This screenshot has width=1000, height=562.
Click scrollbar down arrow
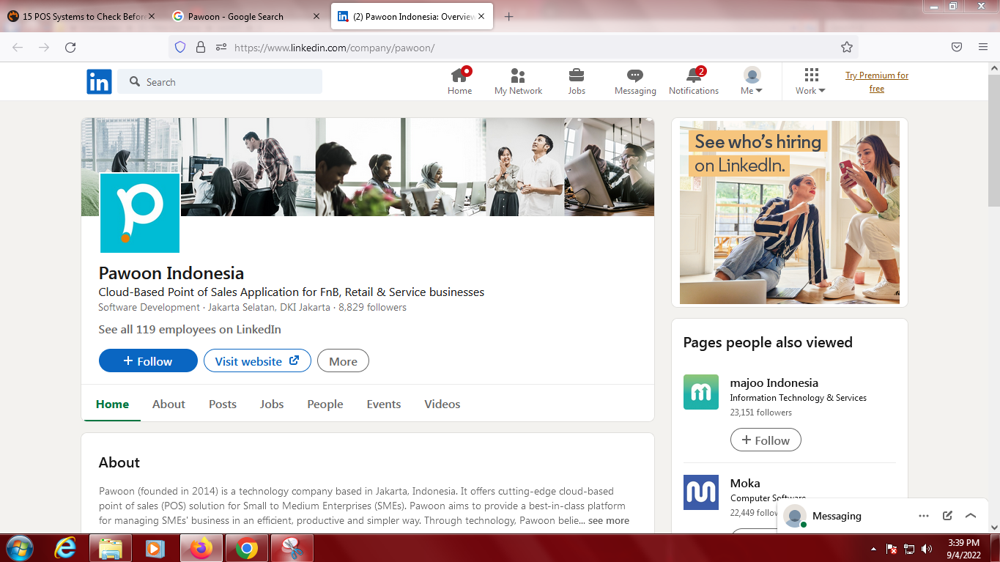[x=993, y=527]
